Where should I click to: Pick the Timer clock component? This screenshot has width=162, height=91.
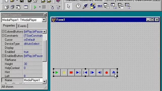click(78, 6)
